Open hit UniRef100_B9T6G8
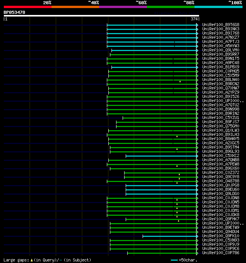Image resolution: width=246 pixels, height=263 pixels. pos(221,25)
